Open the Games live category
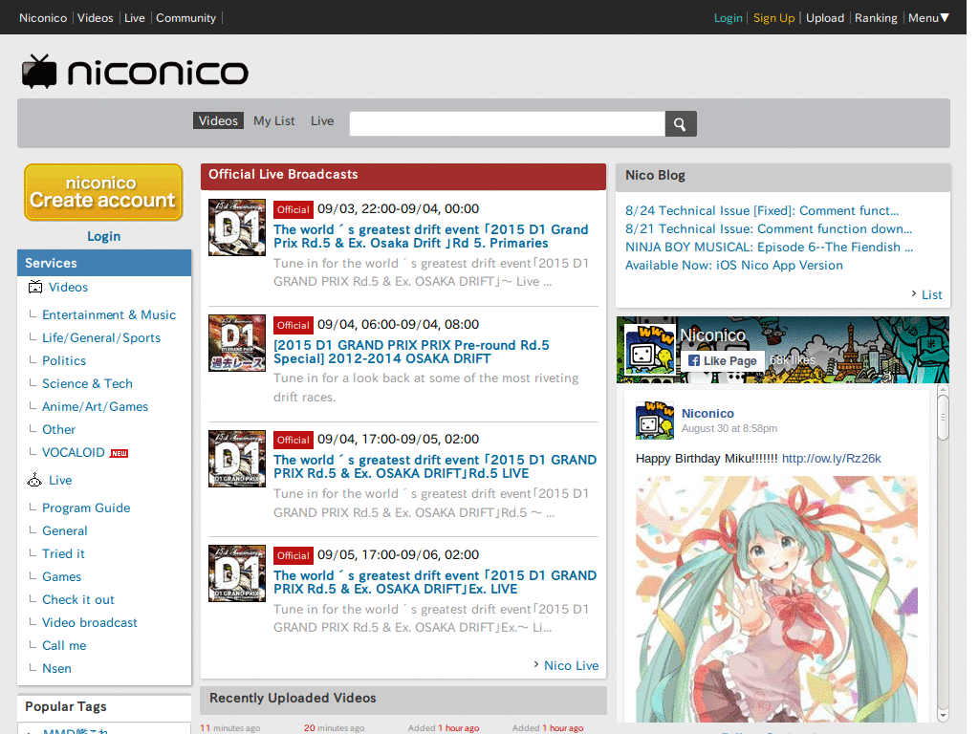 62,576
